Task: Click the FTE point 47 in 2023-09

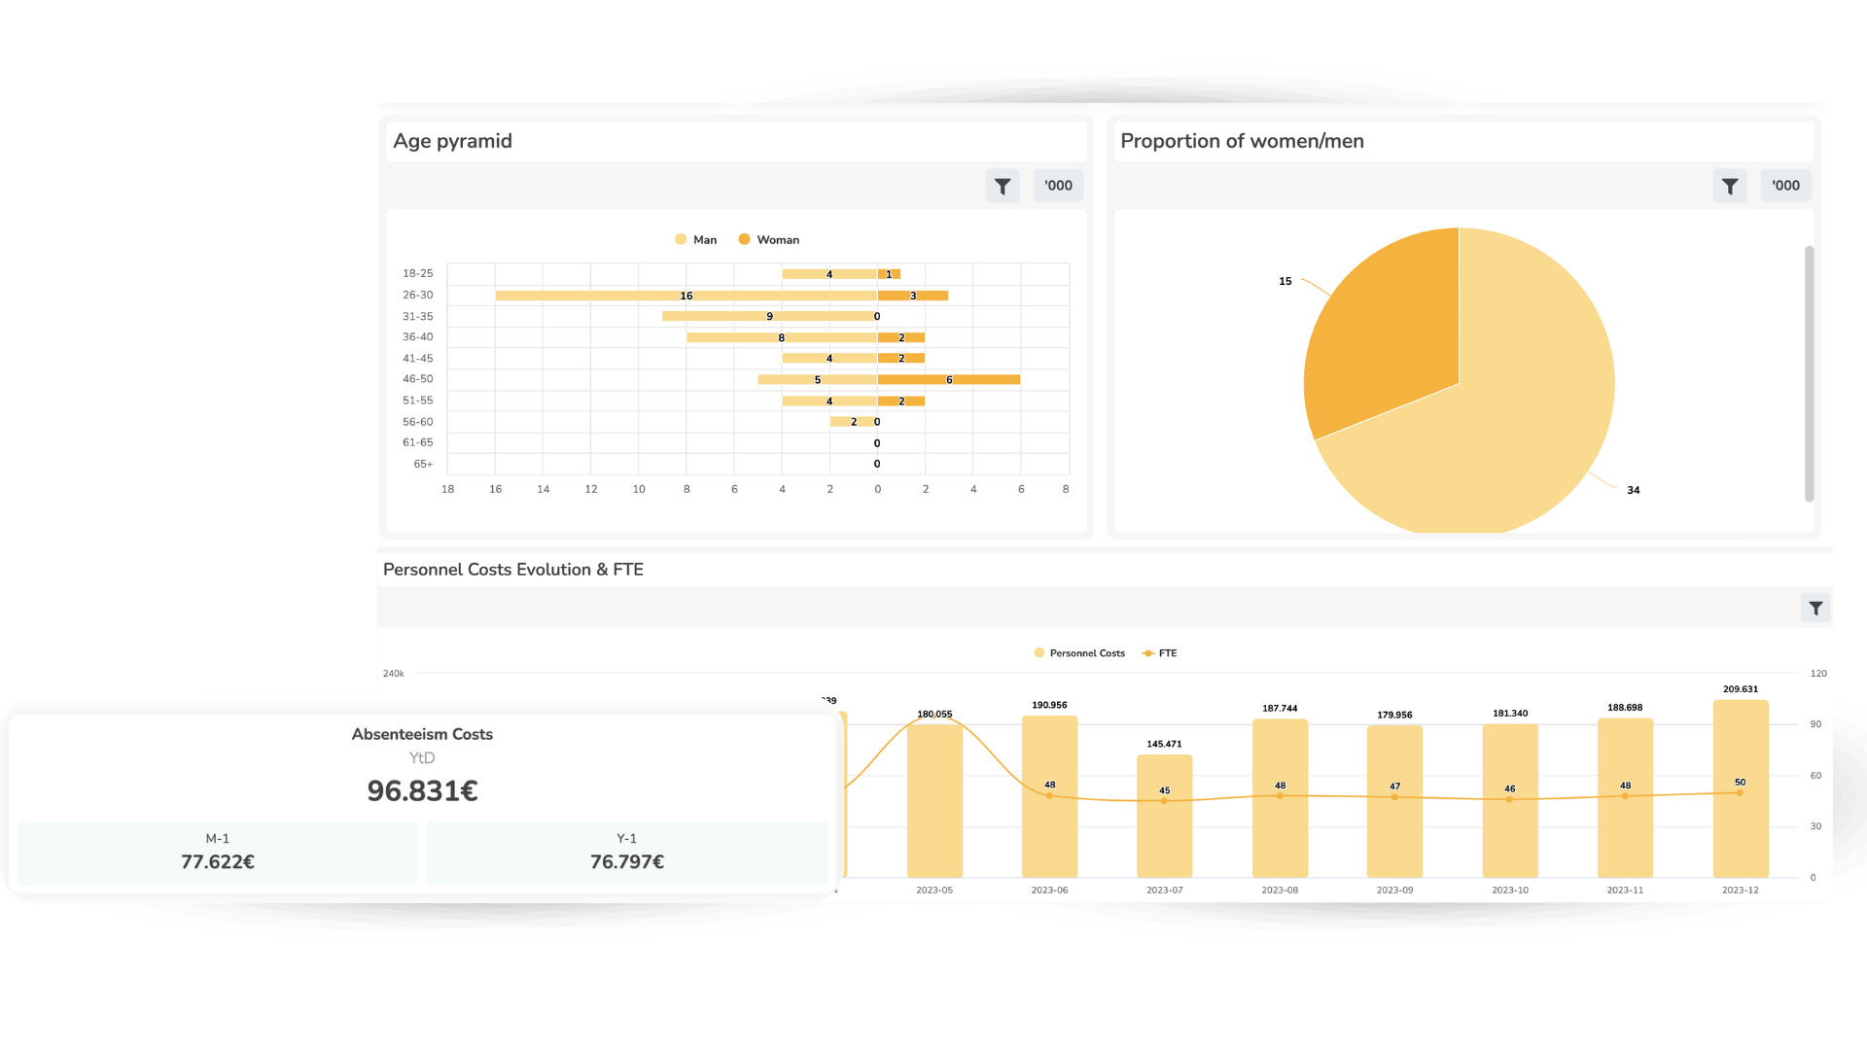Action: (x=1394, y=797)
